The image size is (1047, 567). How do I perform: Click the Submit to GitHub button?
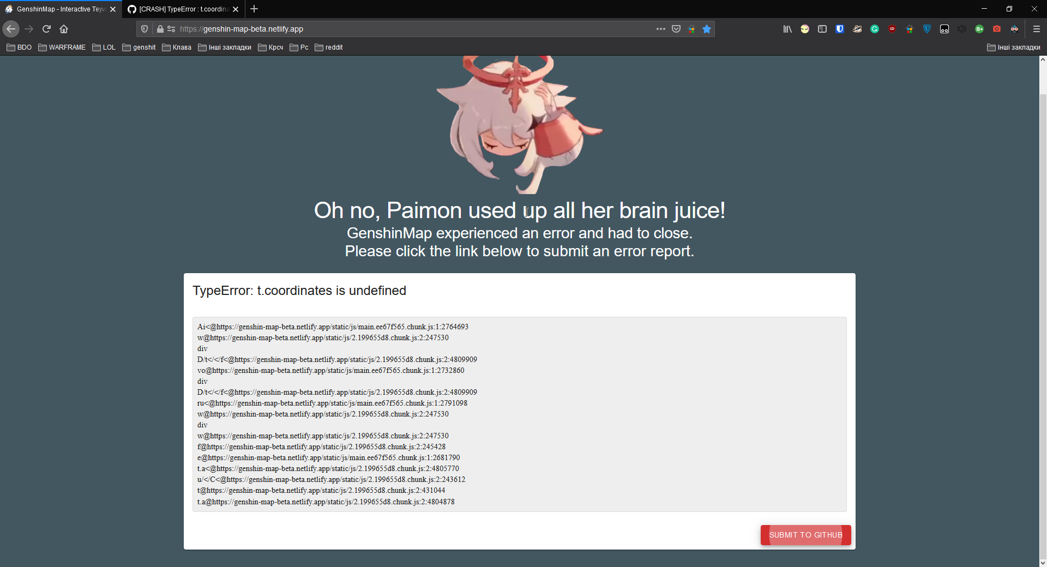tap(805, 535)
